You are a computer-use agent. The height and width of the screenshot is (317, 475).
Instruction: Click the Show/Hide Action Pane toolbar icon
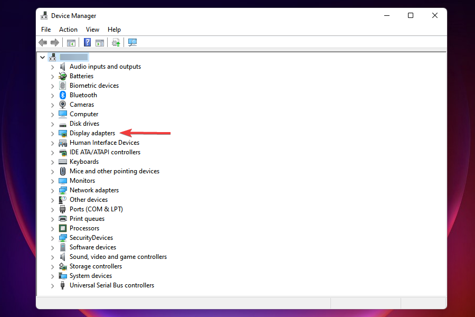tap(100, 43)
